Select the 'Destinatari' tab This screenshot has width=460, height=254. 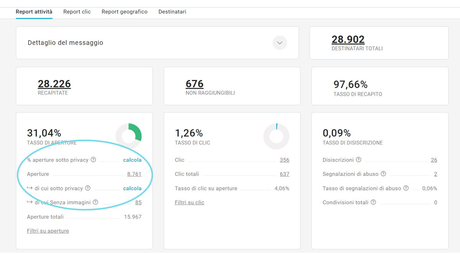pyautogui.click(x=172, y=12)
